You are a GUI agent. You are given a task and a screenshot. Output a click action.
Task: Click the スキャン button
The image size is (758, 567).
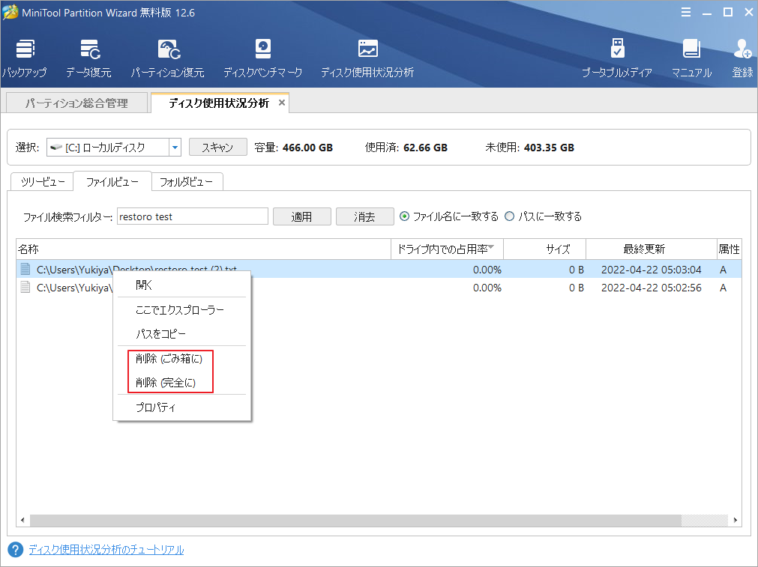tap(217, 147)
